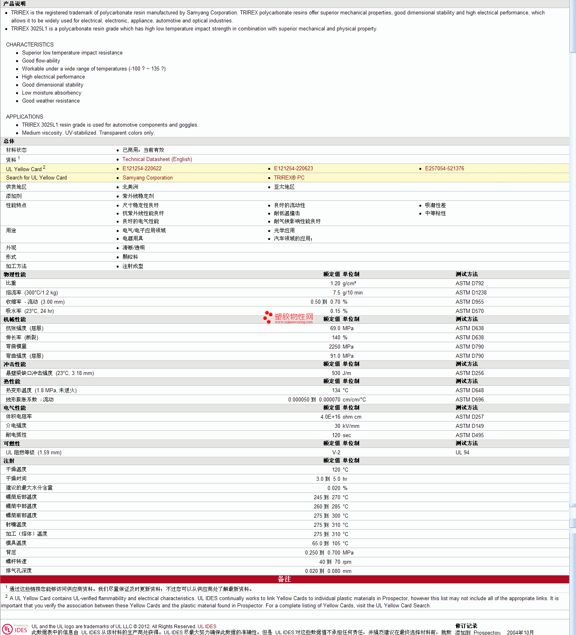Click the ASTM D495 test method
Screen dimensions: 576x635
470,435
